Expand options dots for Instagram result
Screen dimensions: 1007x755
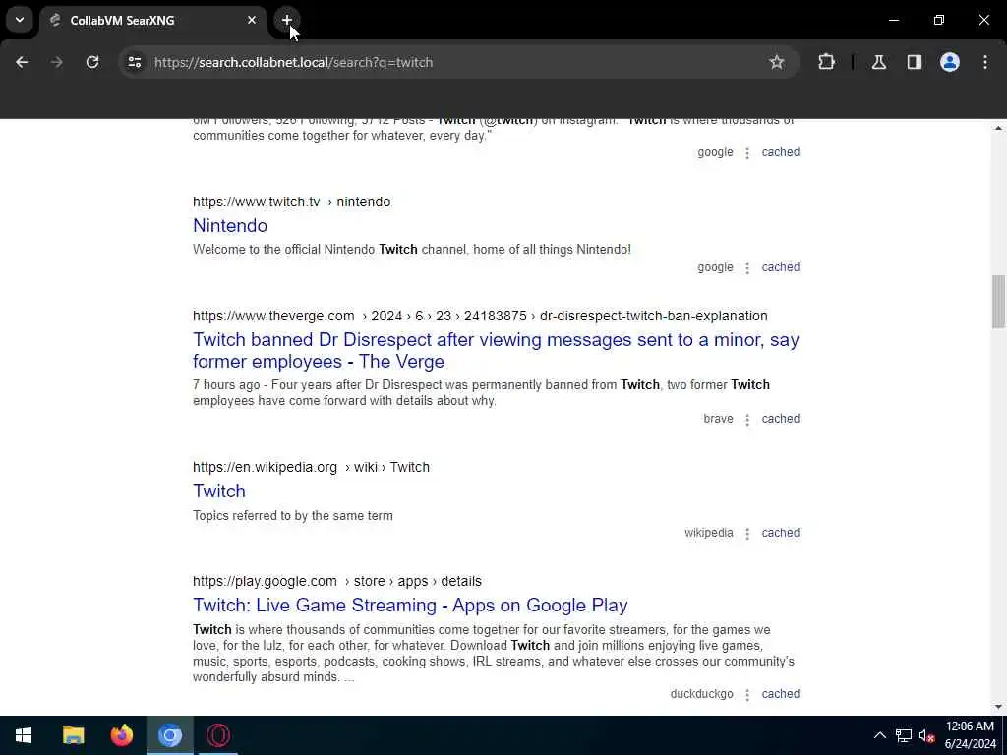[747, 153]
